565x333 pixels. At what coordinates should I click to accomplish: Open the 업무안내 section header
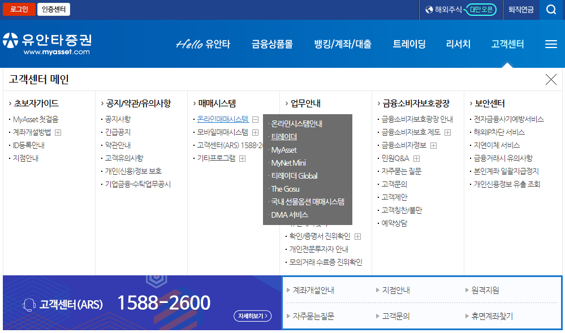(x=305, y=103)
